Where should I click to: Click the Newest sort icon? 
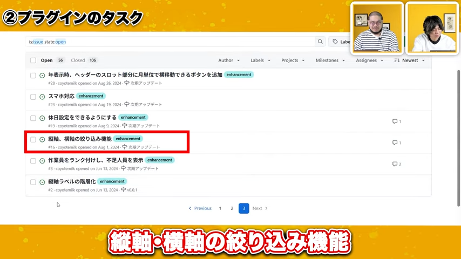point(397,60)
